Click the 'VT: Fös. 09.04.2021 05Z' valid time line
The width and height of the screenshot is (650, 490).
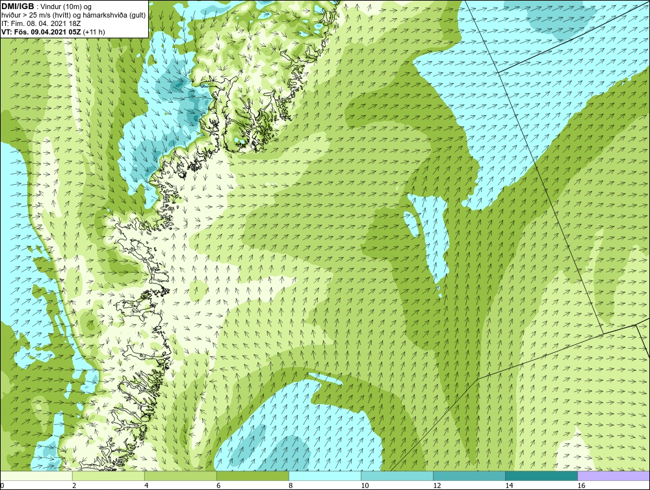pyautogui.click(x=53, y=32)
